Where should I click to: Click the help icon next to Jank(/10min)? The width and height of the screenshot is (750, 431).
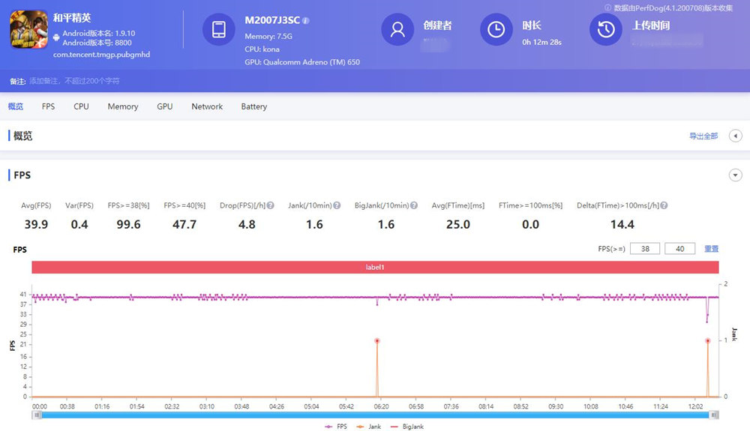[337, 205]
